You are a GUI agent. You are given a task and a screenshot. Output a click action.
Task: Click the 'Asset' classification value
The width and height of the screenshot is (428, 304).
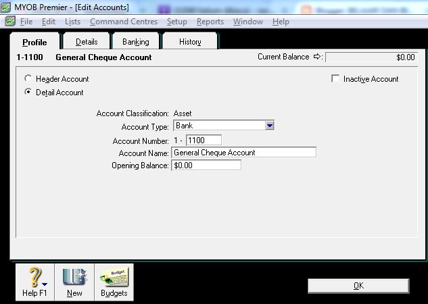pyautogui.click(x=183, y=113)
